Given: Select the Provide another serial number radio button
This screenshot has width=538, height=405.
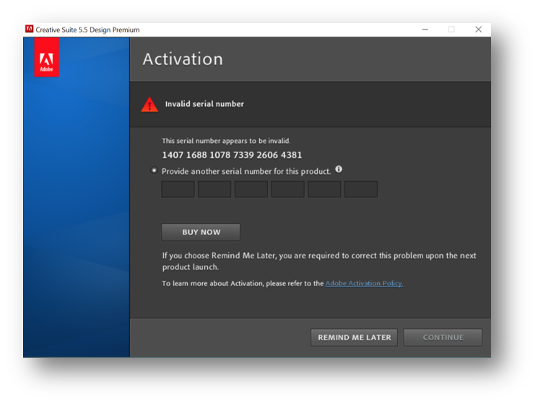Looking at the screenshot, I should tap(154, 170).
